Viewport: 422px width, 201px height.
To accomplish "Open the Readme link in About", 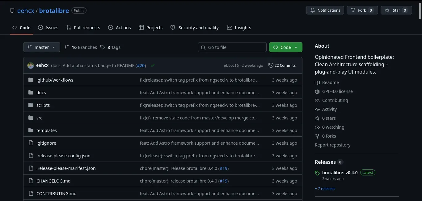I will click(x=327, y=82).
